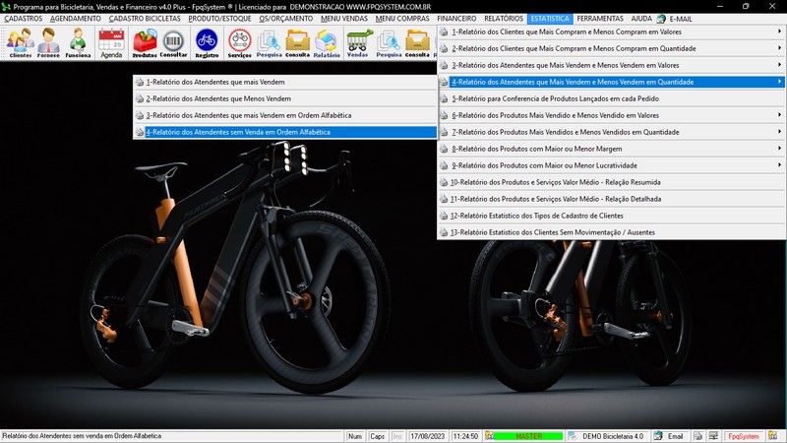The width and height of the screenshot is (787, 443).
Task: Click the Produtos toolbox icon
Action: (x=145, y=42)
